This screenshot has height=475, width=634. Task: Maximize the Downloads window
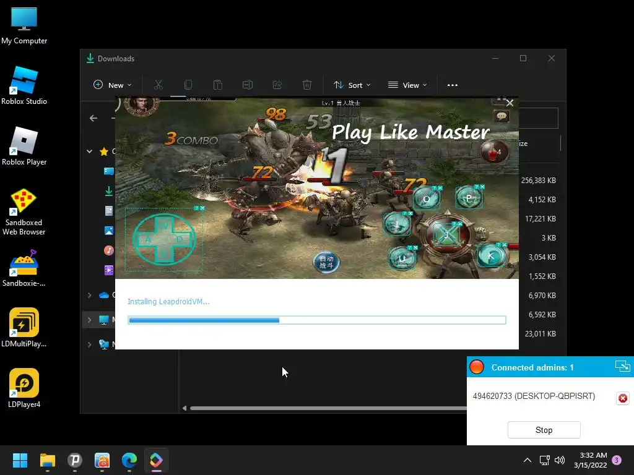[523, 58]
